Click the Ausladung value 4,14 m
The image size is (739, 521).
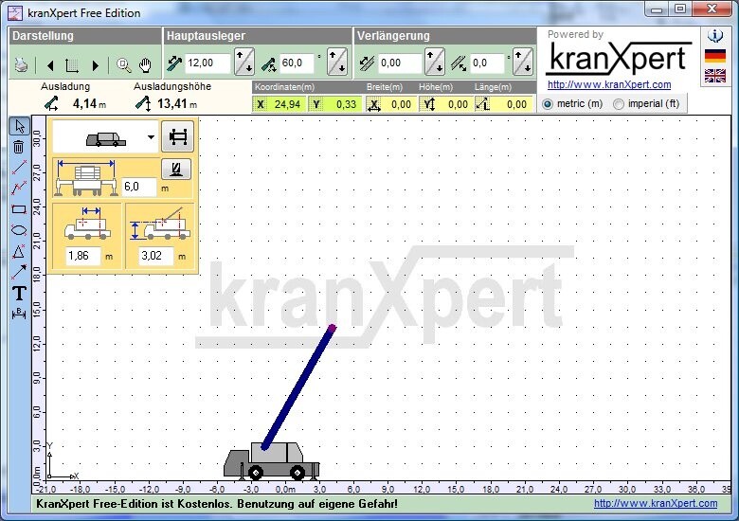[89, 103]
